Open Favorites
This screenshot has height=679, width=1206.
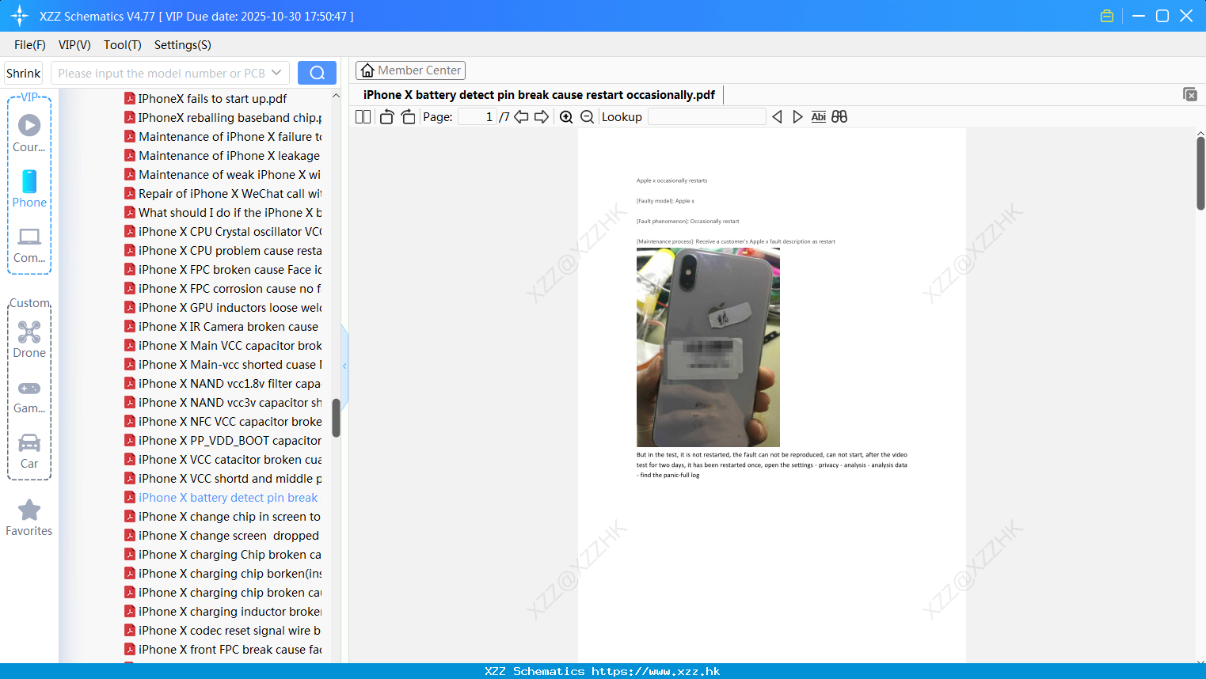[29, 518]
